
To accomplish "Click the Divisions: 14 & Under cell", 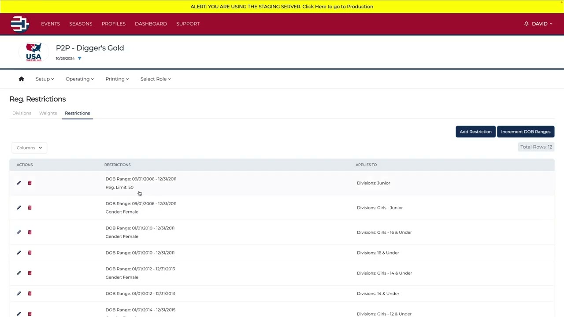I will coord(378,293).
